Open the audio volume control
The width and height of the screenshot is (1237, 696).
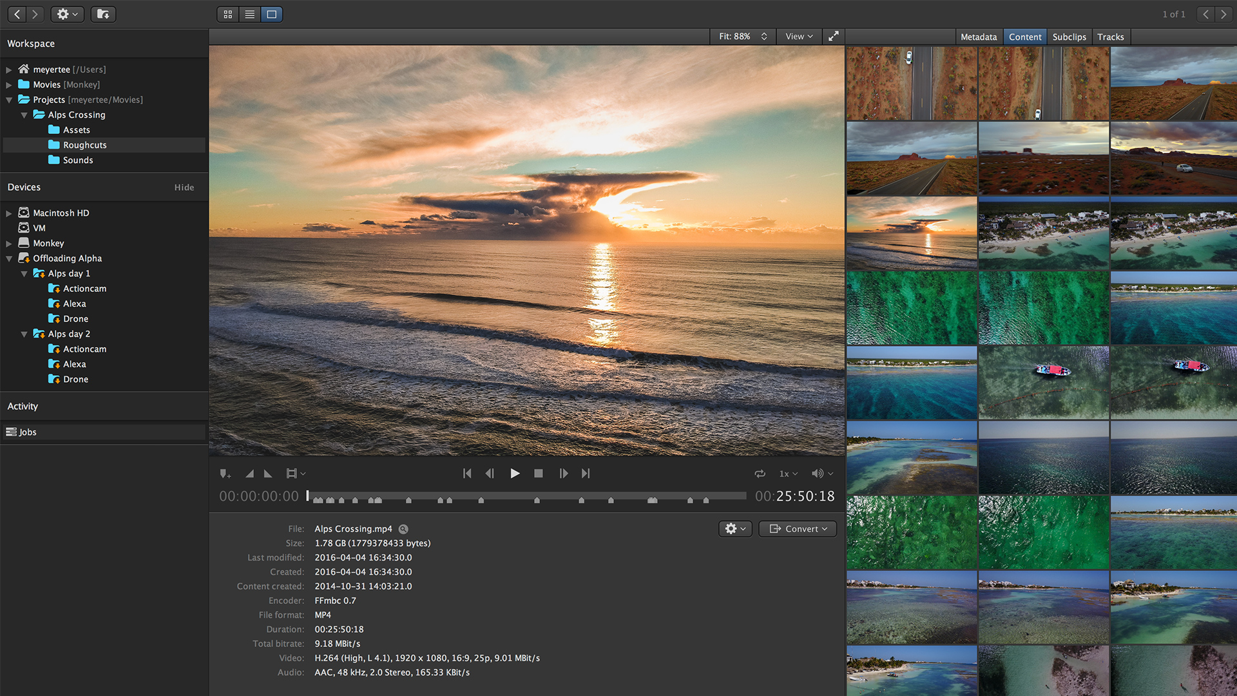click(x=822, y=474)
